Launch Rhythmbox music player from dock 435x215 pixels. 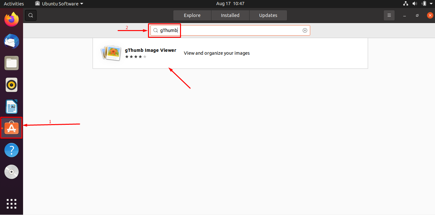click(x=12, y=85)
